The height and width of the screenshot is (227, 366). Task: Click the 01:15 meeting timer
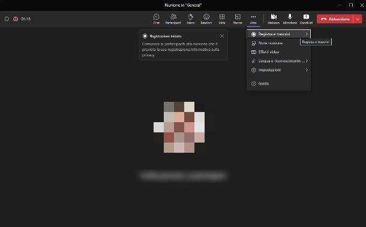[26, 19]
